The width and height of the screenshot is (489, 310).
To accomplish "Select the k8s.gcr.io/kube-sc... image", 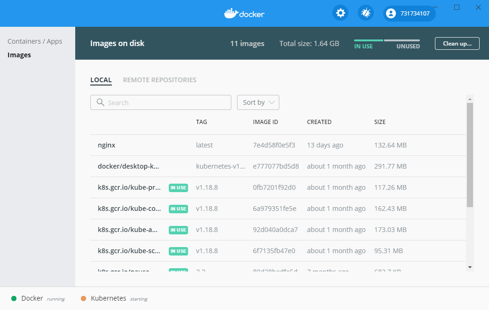I will click(x=129, y=251).
